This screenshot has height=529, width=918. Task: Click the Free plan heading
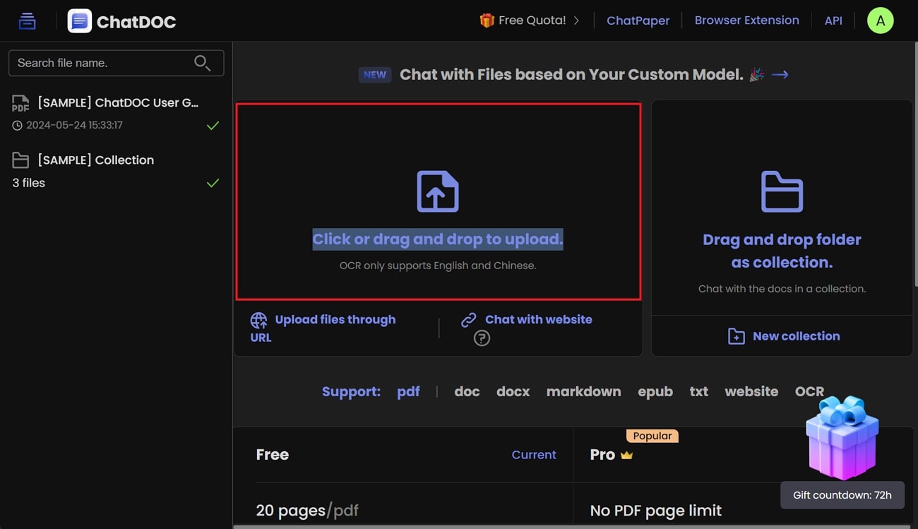[272, 455]
